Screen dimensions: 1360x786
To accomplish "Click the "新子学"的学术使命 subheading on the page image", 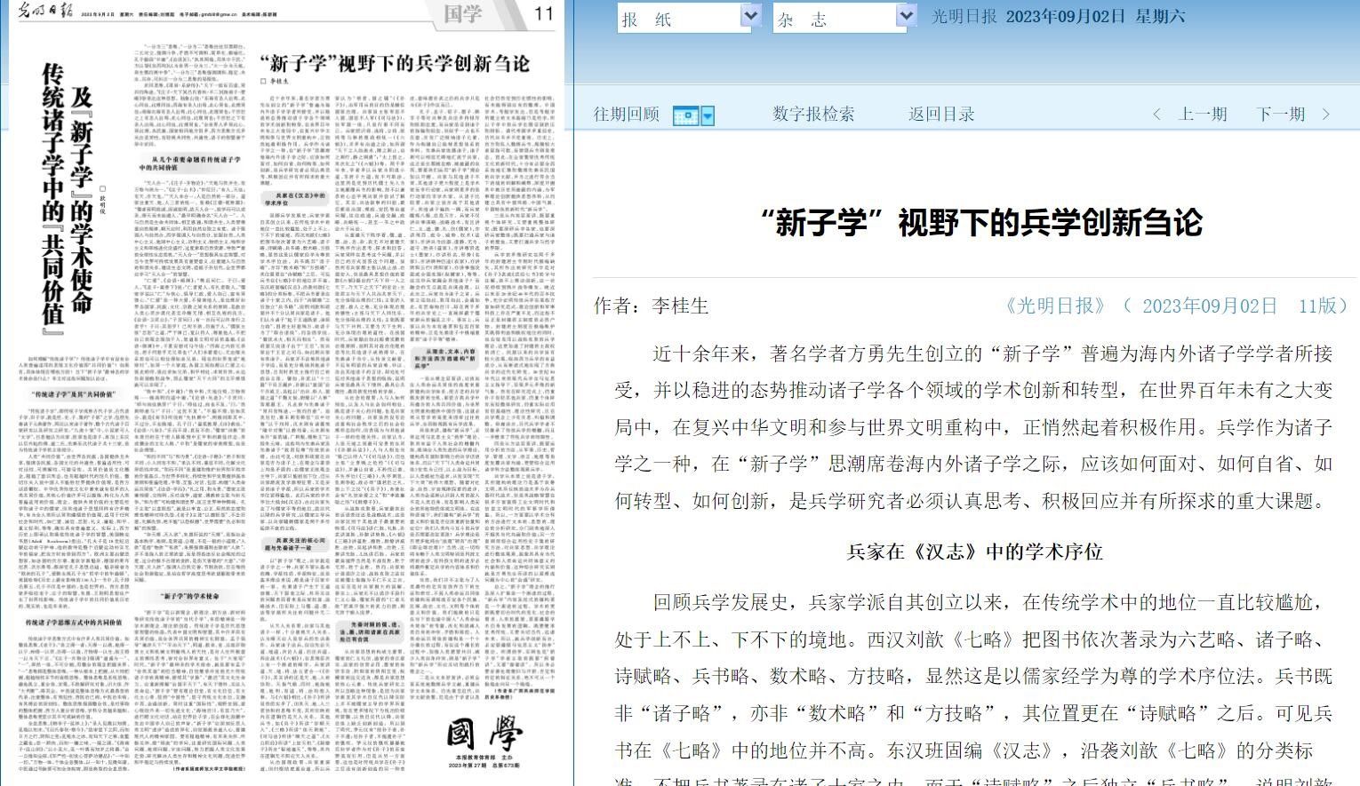I will pyautogui.click(x=189, y=596).
